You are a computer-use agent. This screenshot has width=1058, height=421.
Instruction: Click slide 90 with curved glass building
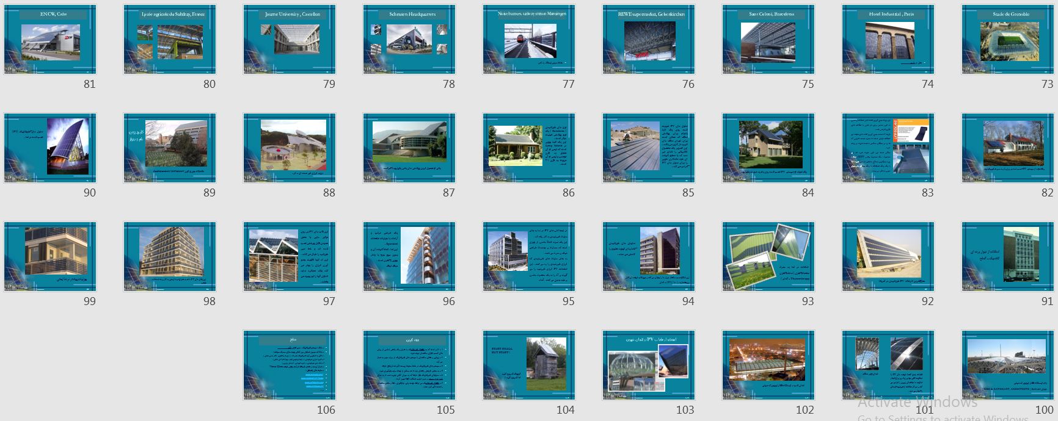point(50,148)
